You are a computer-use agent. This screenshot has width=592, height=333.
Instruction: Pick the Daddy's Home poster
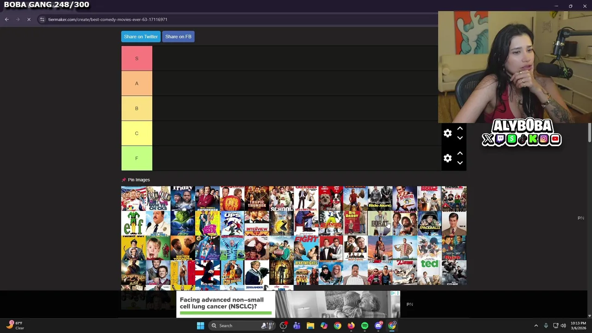429,198
